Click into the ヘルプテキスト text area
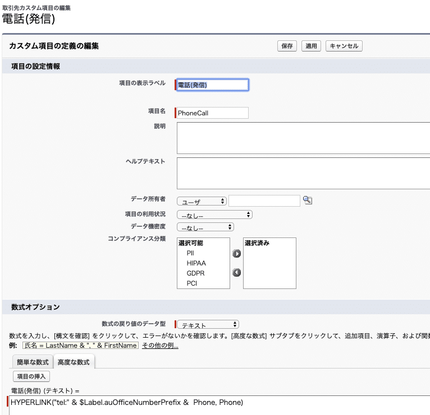Viewport: 430px width, 415px height. point(303,173)
